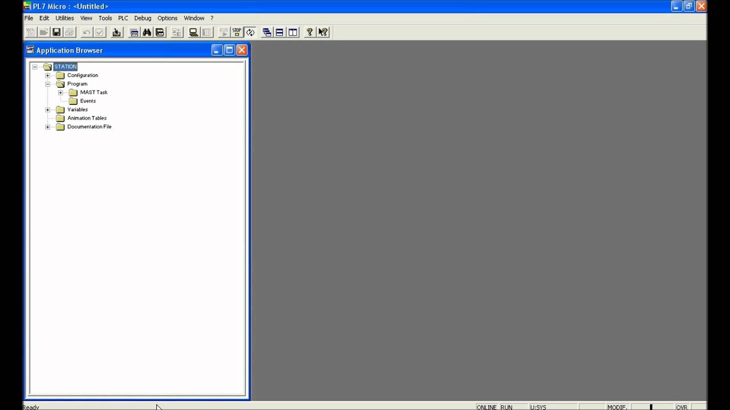Restore down the PL7 Micro main window
The height and width of the screenshot is (410, 730).
pos(689,6)
